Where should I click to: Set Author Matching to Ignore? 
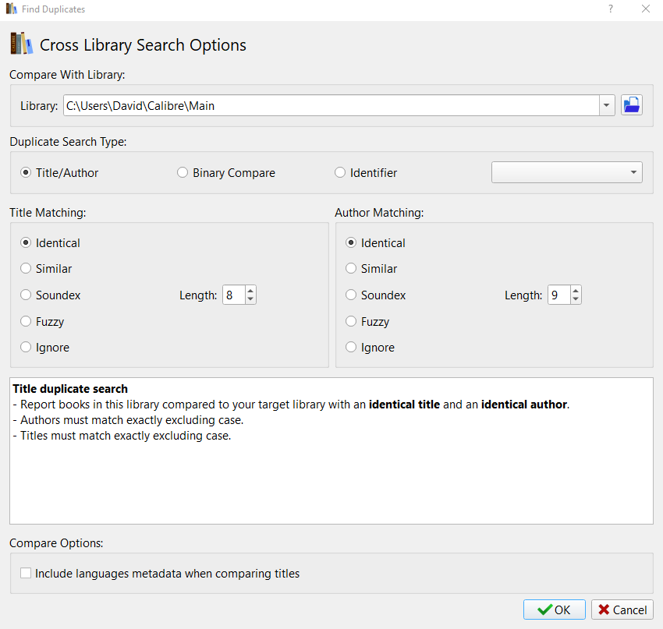[x=352, y=348]
